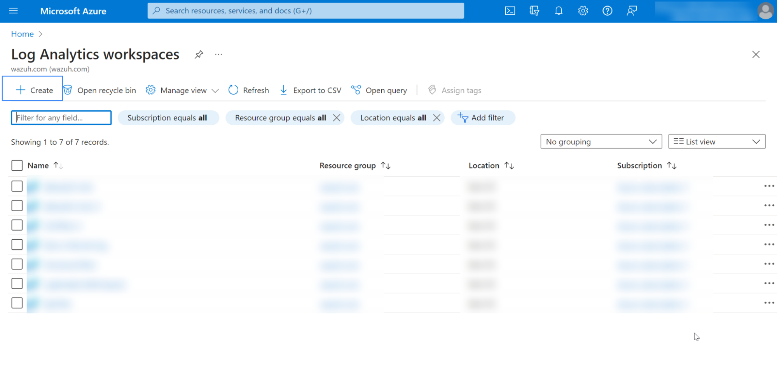Open the portal settings gear
The width and height of the screenshot is (777, 369).
tap(583, 11)
